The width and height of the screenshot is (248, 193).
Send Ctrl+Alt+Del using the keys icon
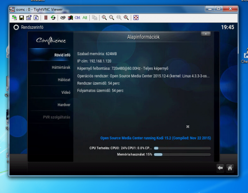[63, 18]
